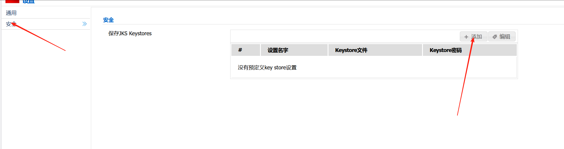Image resolution: width=564 pixels, height=149 pixels.
Task: Click the Keystore密码 column header
Action: (x=470, y=50)
